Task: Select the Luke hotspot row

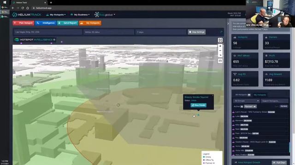Action: pos(260,116)
